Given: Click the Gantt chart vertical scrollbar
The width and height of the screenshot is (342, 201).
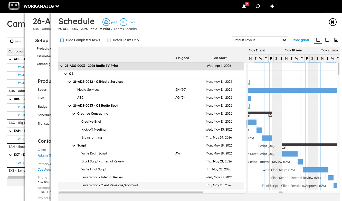Looking at the screenshot, I should (339, 69).
